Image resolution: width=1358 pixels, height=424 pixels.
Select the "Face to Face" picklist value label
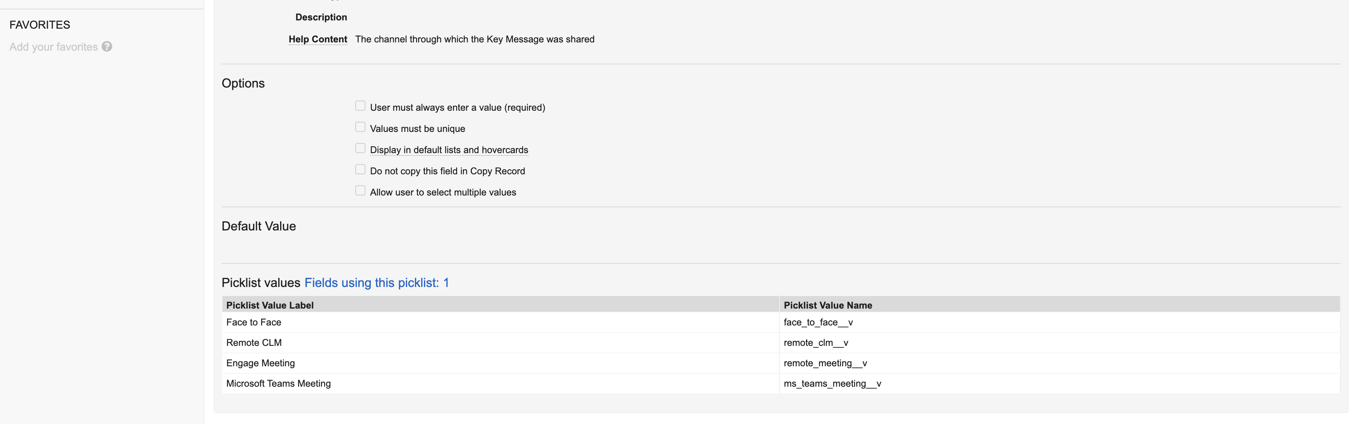(253, 322)
